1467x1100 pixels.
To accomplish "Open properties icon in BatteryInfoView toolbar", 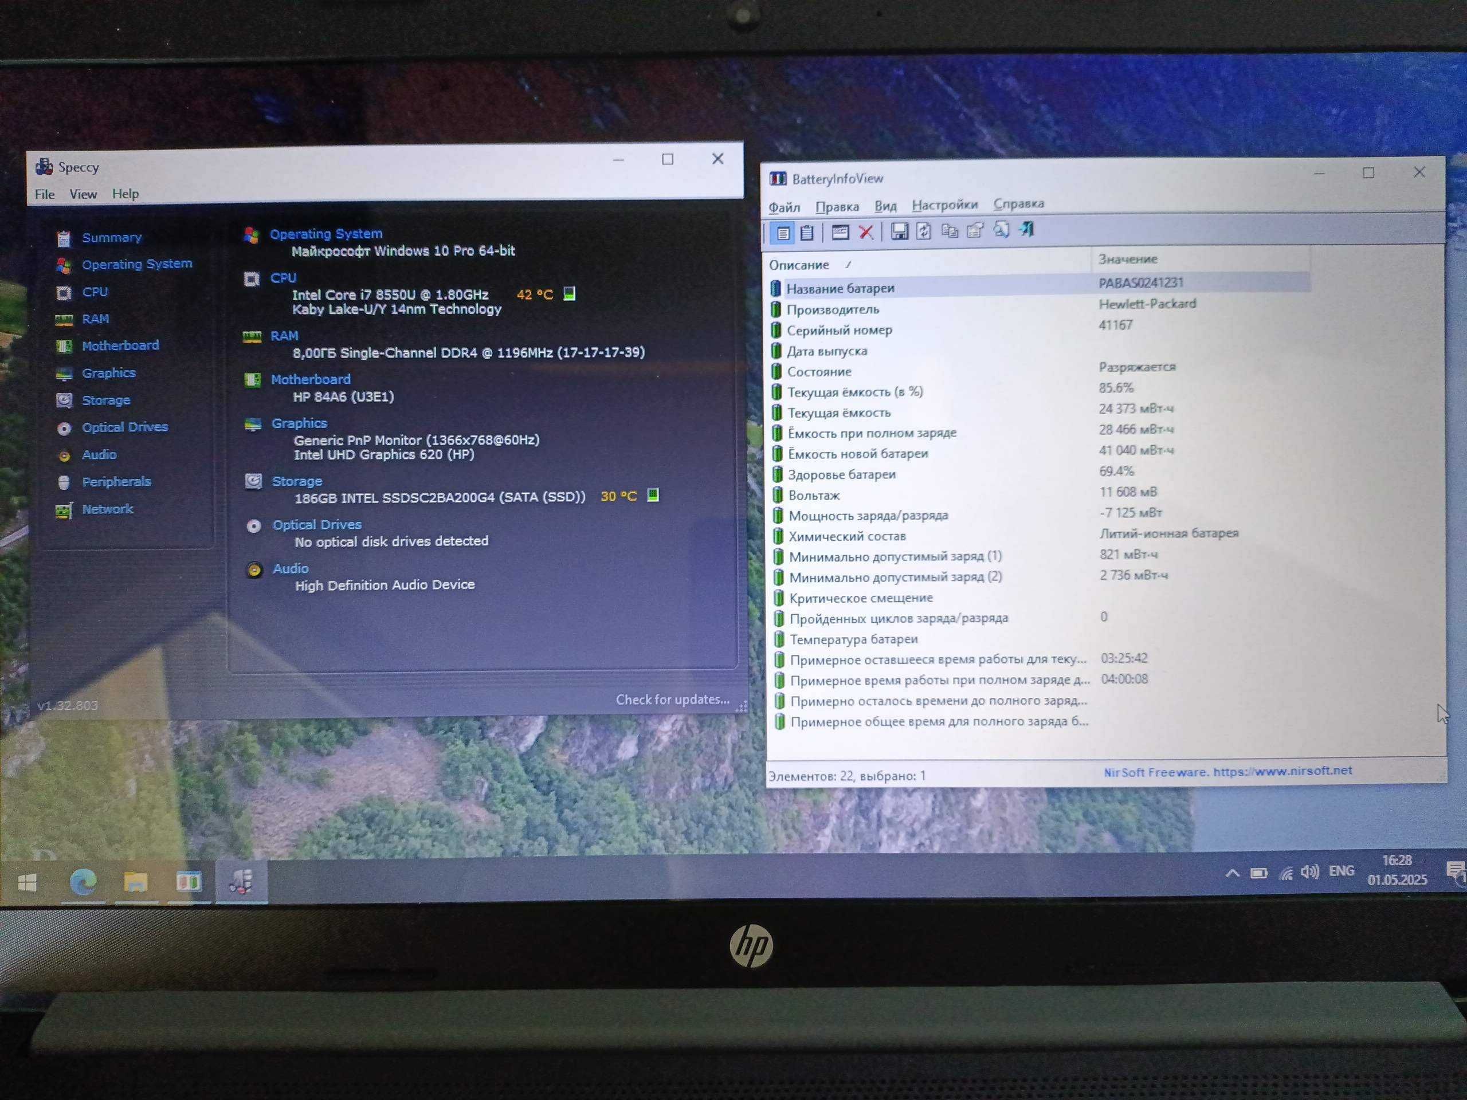I will [975, 230].
